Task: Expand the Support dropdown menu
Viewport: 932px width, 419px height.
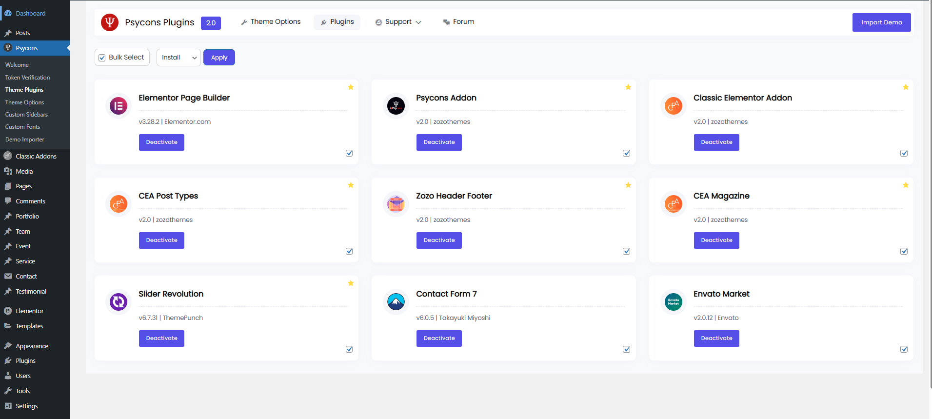Action: pyautogui.click(x=398, y=22)
